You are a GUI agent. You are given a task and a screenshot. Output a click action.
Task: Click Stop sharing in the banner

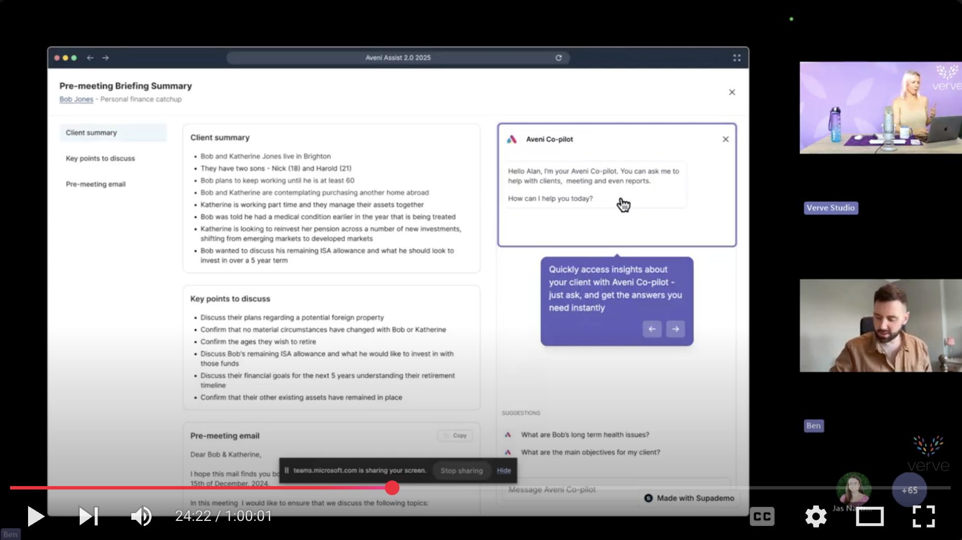point(461,471)
